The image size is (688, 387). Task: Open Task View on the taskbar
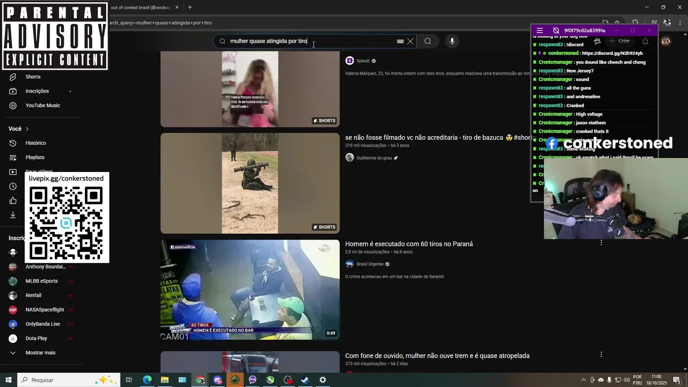tap(129, 380)
